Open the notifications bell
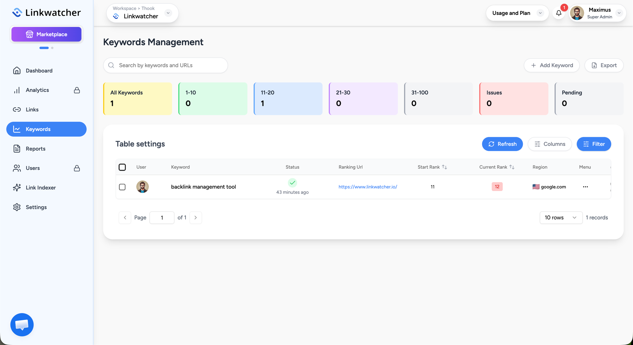Viewport: 633px width, 345px height. click(559, 13)
